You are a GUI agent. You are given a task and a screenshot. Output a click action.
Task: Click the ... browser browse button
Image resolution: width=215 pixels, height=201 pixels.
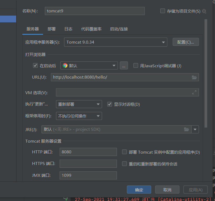124,66
